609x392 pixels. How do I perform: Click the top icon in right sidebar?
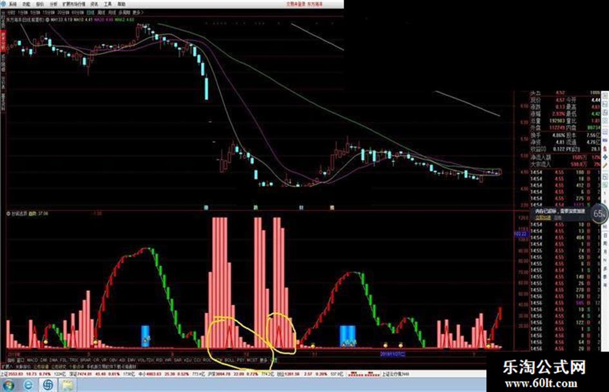point(605,95)
